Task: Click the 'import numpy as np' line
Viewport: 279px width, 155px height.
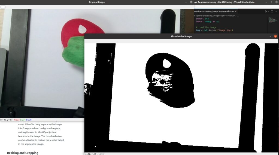Action: [x=207, y=22]
